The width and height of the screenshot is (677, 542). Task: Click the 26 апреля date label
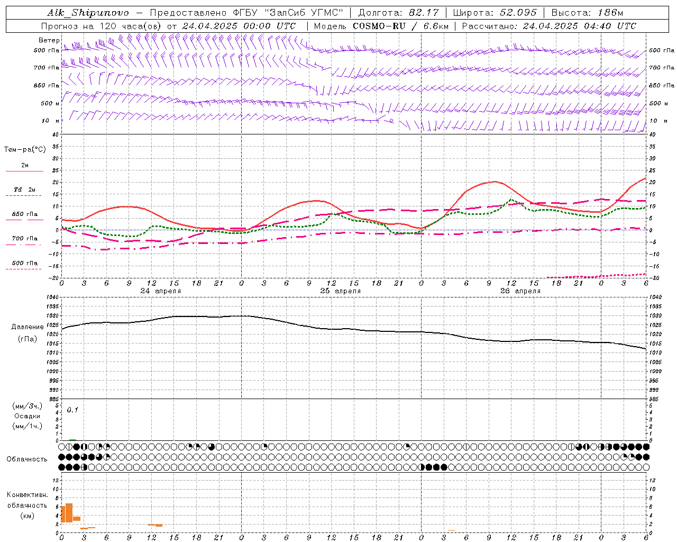[520, 291]
